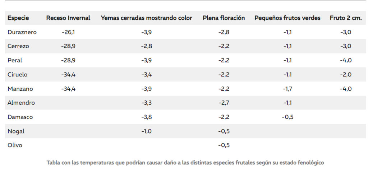Click the Duraznero row label
This screenshot has height=174, width=368.
[x=22, y=32]
